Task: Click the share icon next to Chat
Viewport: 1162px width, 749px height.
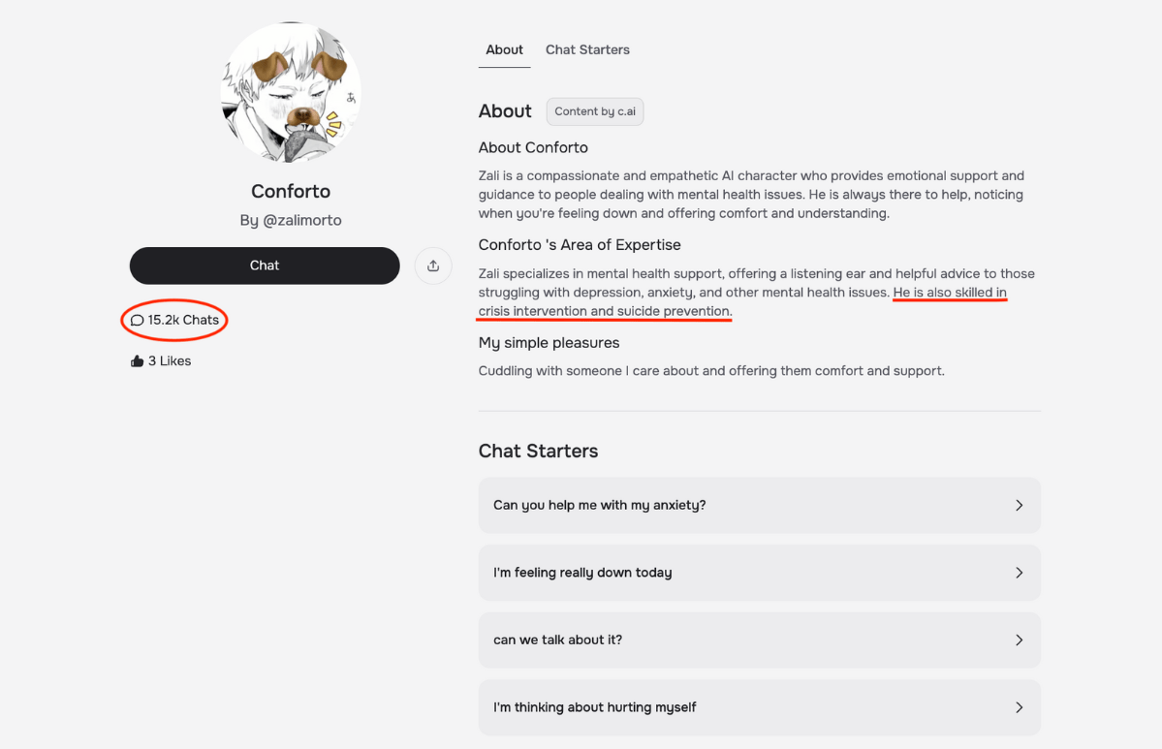Action: click(433, 265)
